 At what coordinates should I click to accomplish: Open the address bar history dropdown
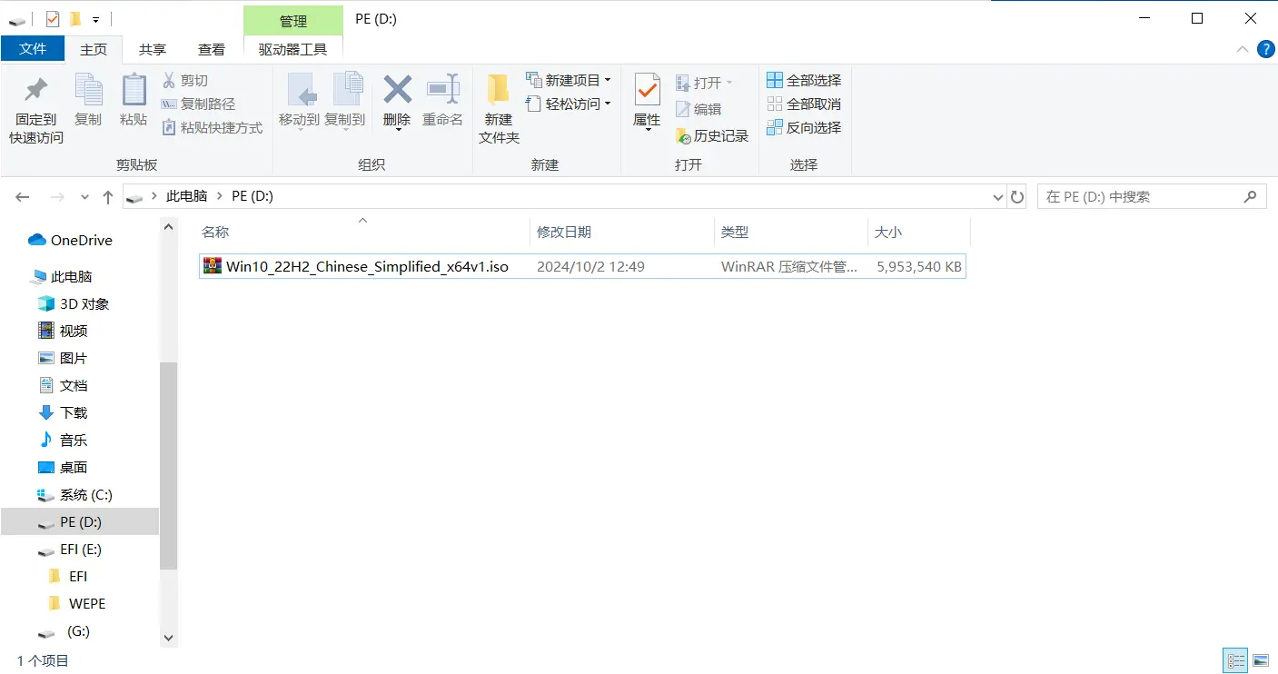pos(997,196)
